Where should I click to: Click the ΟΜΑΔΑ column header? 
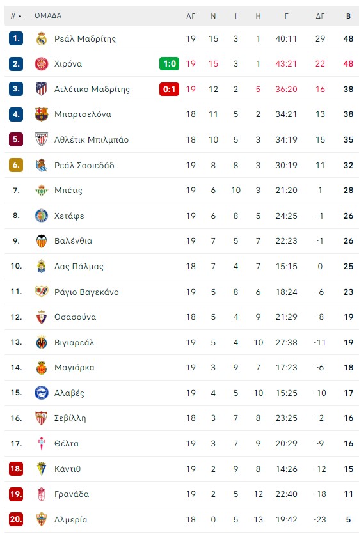(x=48, y=15)
